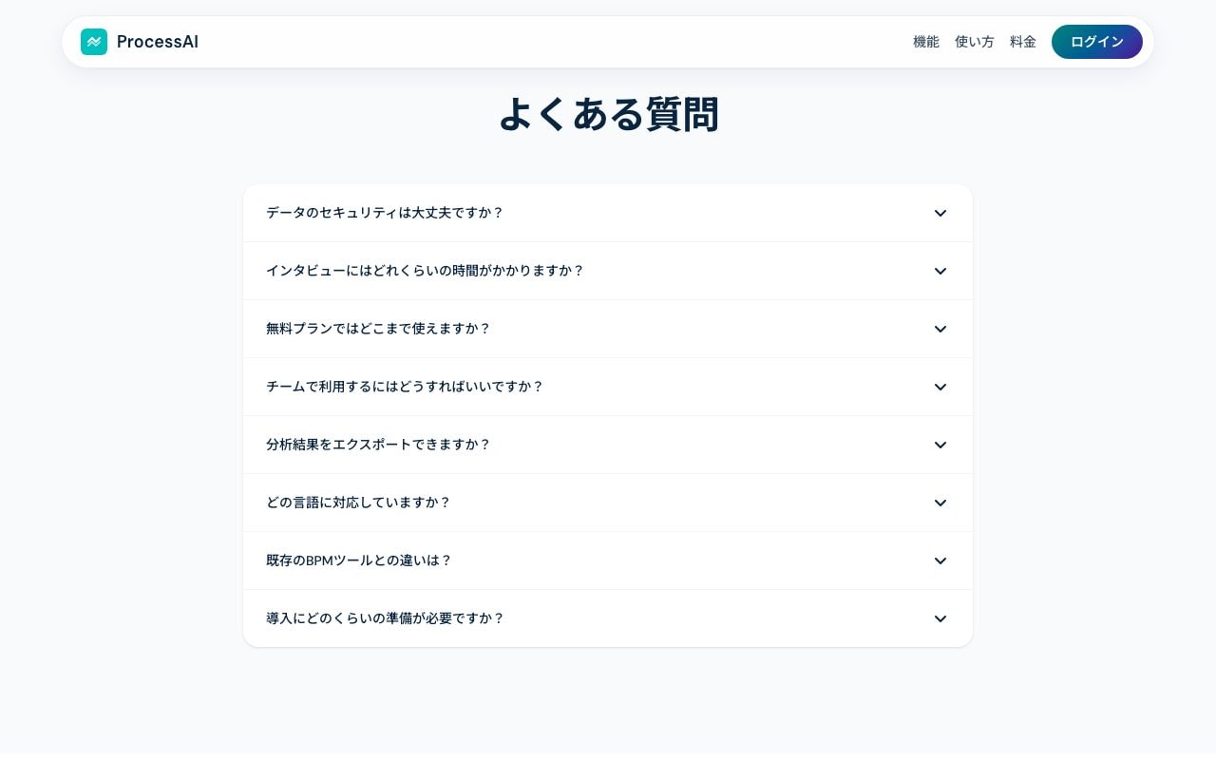Image resolution: width=1216 pixels, height=760 pixels.
Task: Open the 機能 nav link
Action: pyautogui.click(x=926, y=42)
